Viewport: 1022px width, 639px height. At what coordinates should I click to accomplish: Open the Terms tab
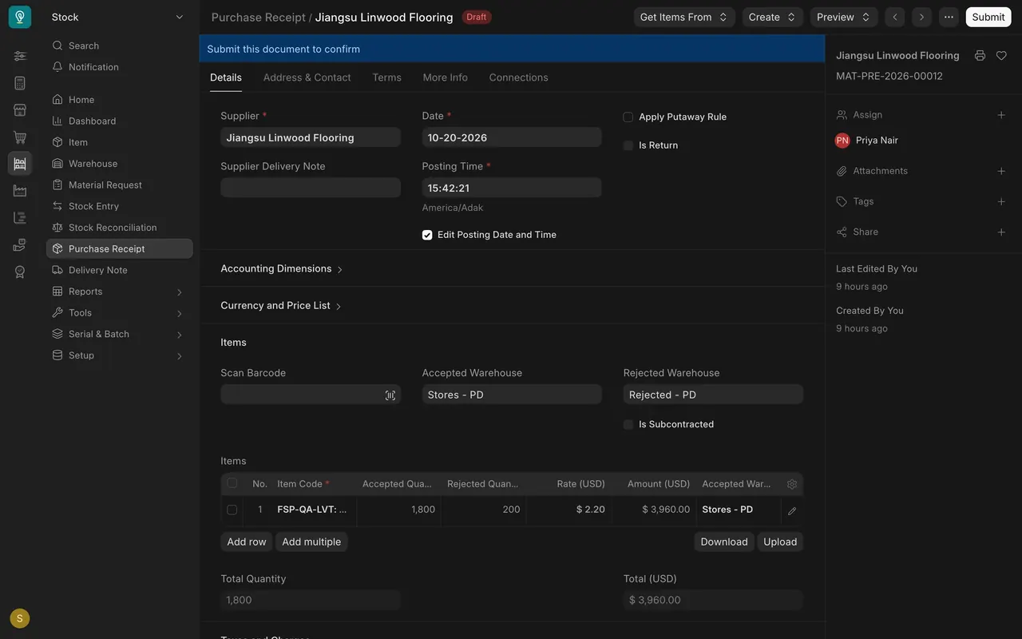tap(387, 77)
